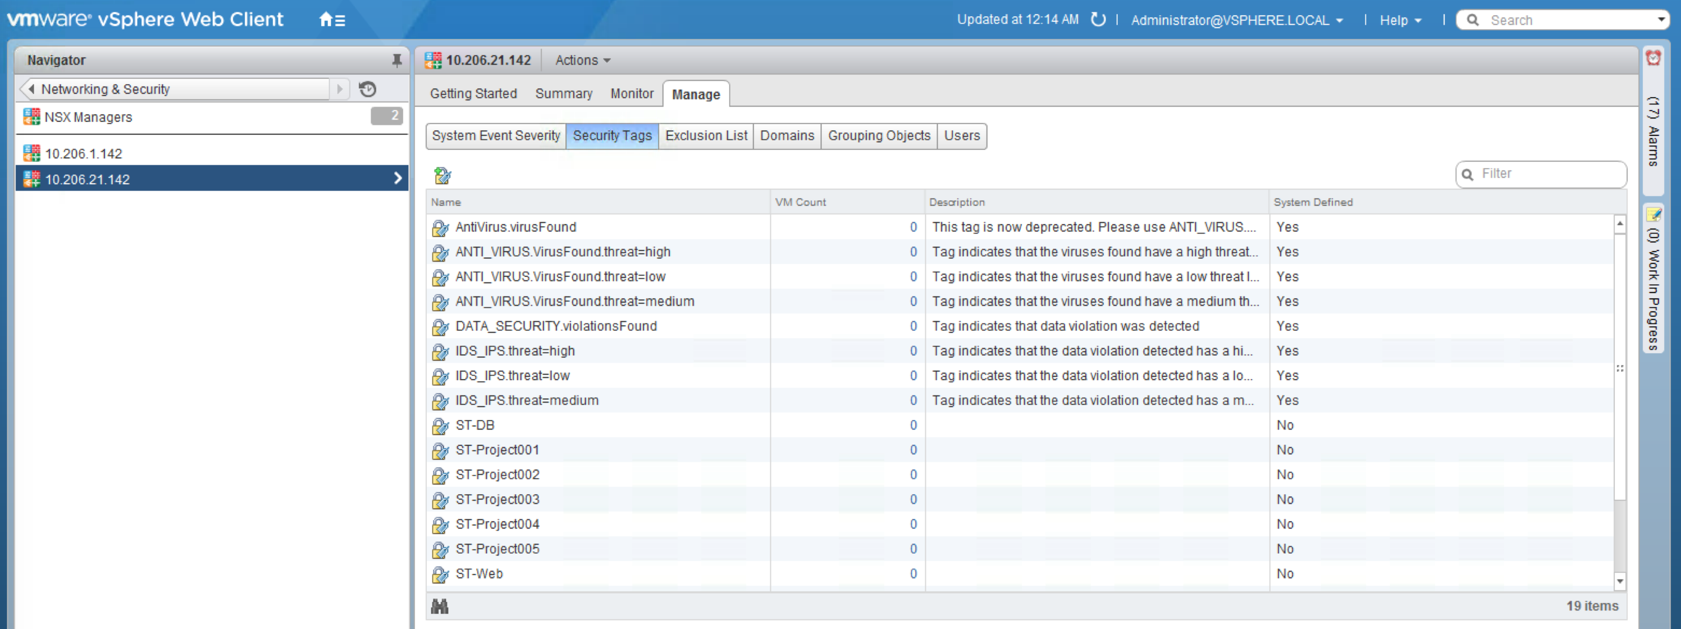Switch to the Getting Started tab

coord(473,93)
